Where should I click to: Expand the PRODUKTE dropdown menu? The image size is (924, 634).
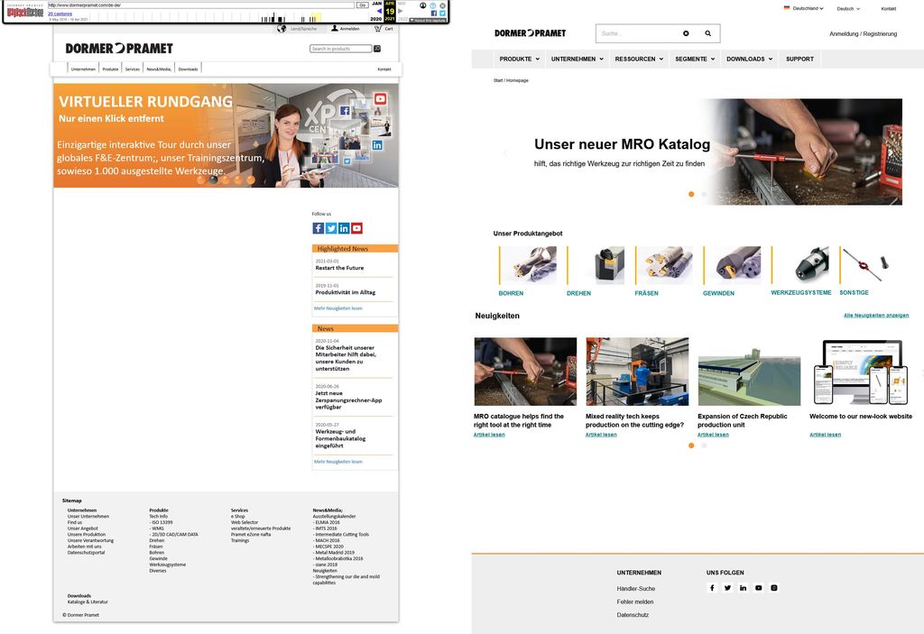pos(516,59)
